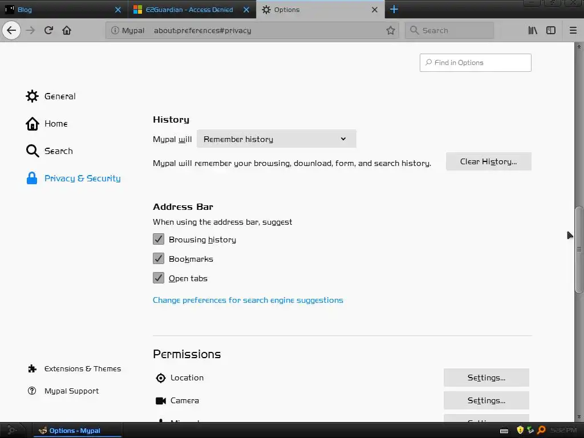Uncheck Bookmarks suggestion checkbox
This screenshot has height=438, width=584.
(x=159, y=258)
